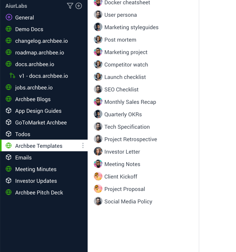
Task: Click the avatar beside Monthly Sales Recap
Action: coord(98,102)
